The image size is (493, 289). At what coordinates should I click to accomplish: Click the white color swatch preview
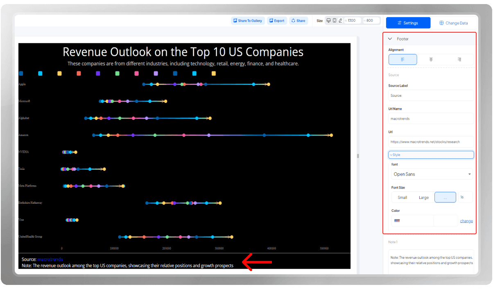tap(446, 221)
